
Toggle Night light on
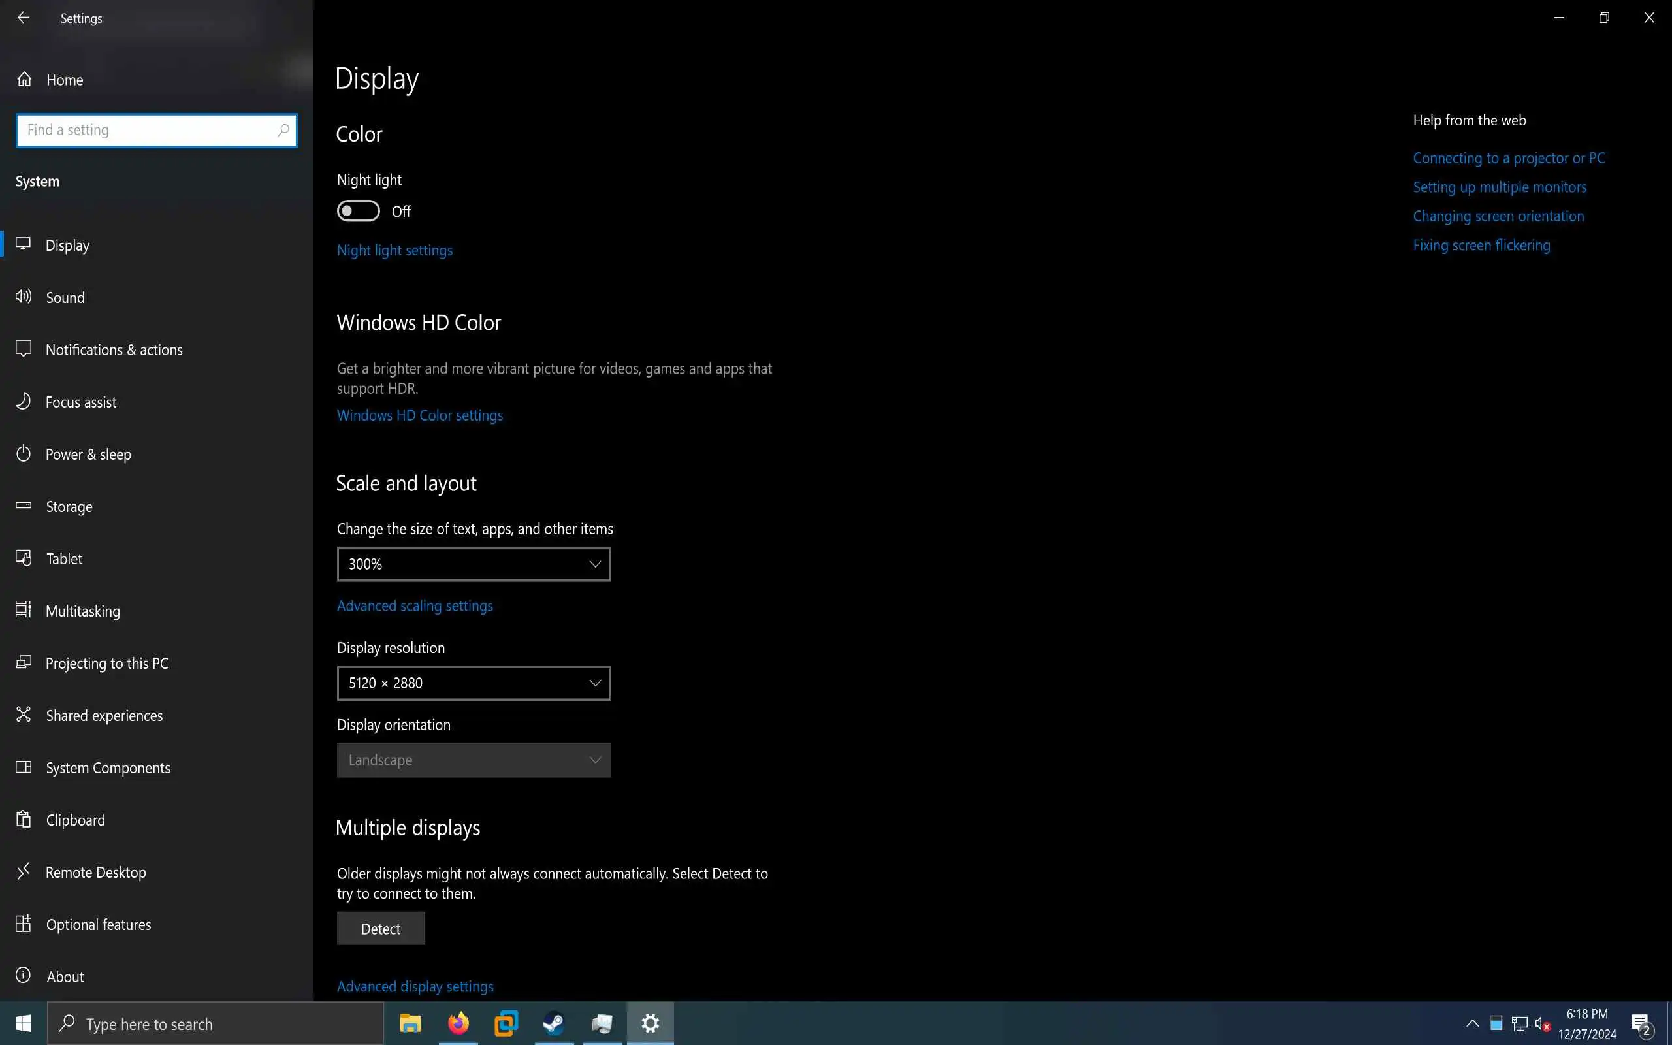(358, 211)
